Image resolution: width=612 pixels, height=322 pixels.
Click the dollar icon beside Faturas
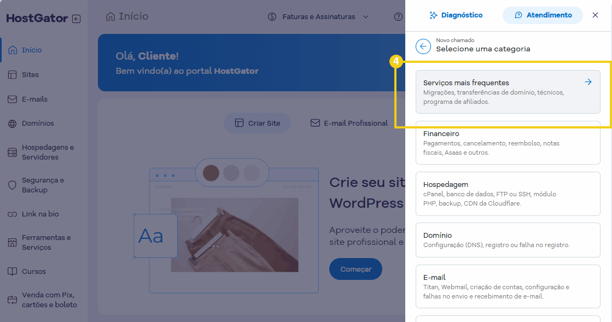coord(272,17)
